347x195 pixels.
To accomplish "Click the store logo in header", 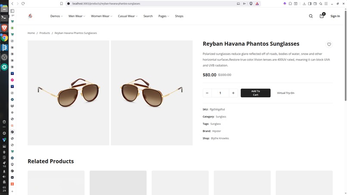I will 30,16.
